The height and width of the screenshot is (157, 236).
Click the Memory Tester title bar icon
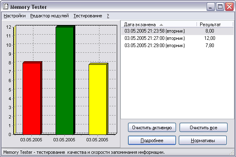coord(5,6)
